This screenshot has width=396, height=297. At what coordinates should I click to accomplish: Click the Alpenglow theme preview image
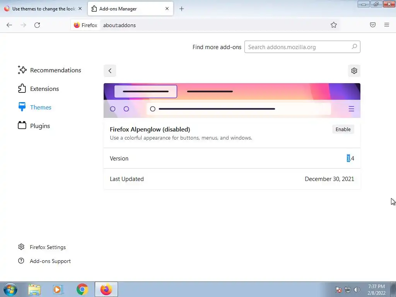pos(232,101)
